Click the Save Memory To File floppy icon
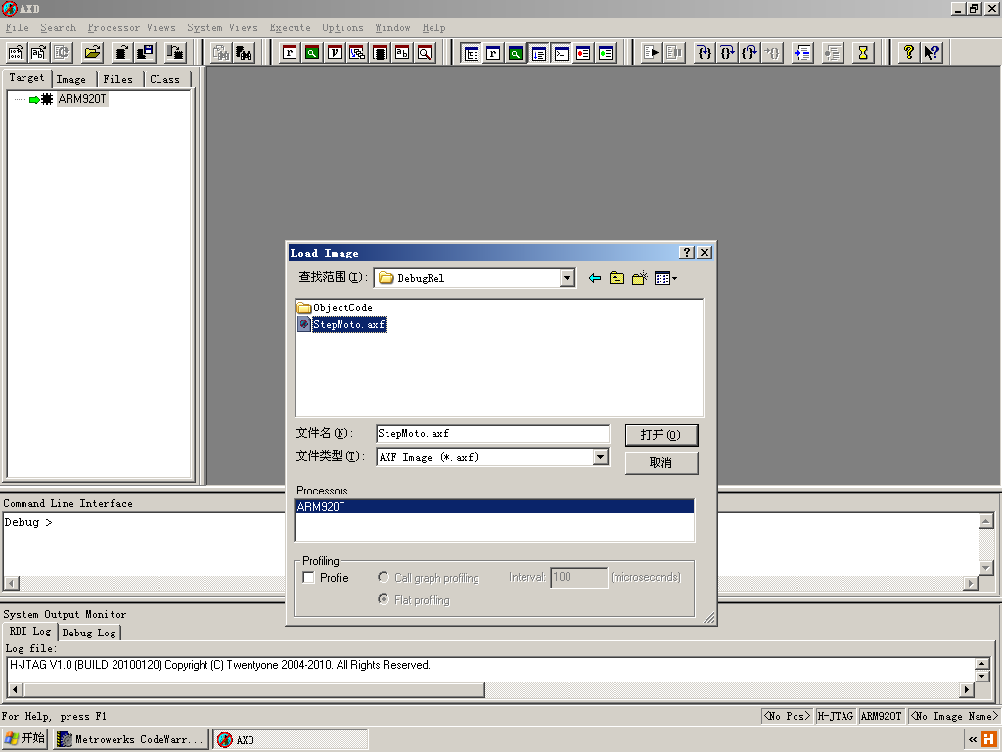Image resolution: width=1002 pixels, height=752 pixels. click(145, 53)
